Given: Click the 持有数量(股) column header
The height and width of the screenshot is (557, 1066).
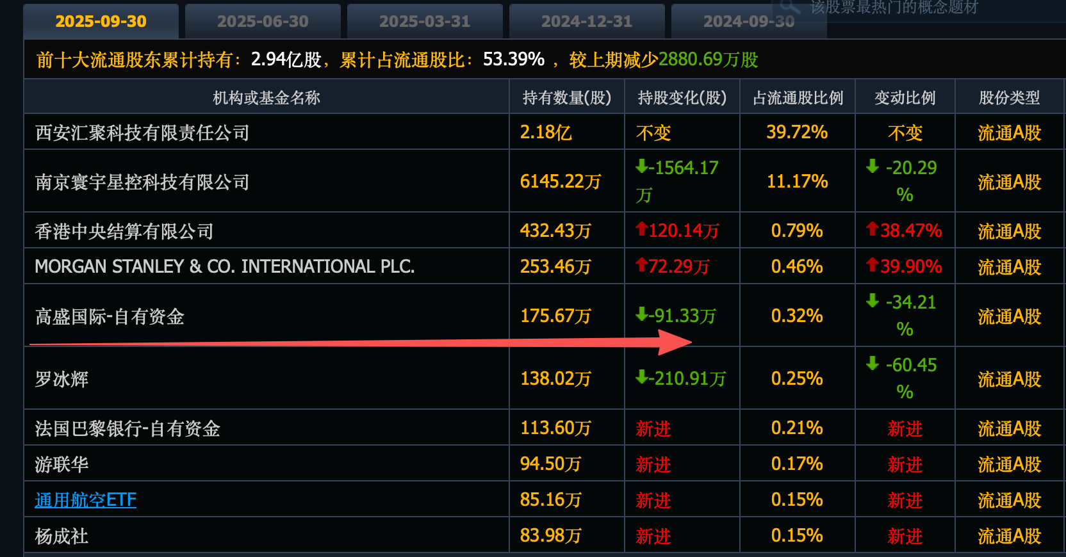Looking at the screenshot, I should 566,97.
